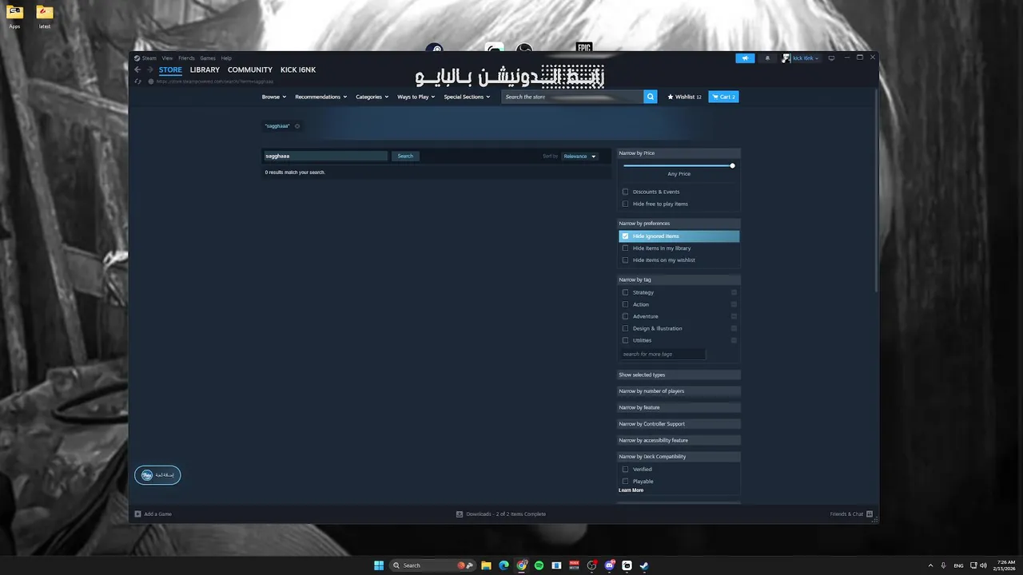Uncheck Hide ignored items
Screen dimensions: 1023x575
click(x=625, y=236)
